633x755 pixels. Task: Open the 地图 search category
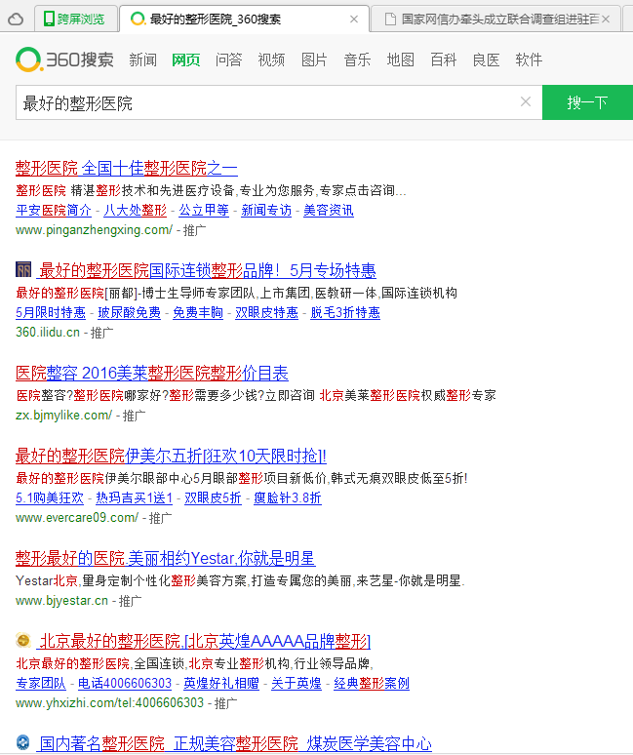pyautogui.click(x=401, y=60)
